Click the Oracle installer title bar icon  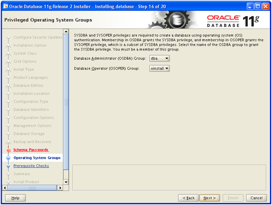click(6, 6)
